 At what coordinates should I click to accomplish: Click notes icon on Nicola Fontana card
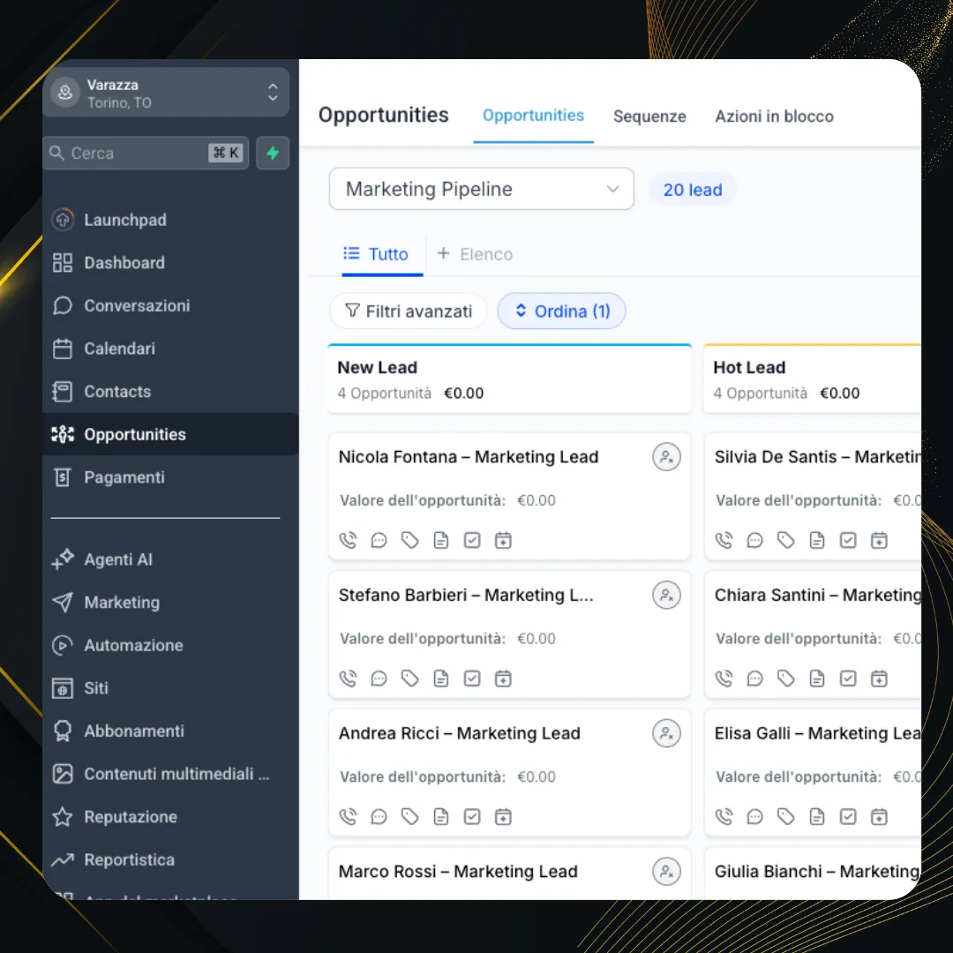click(440, 540)
